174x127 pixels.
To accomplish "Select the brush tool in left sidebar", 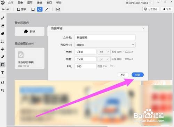I will pyautogui.click(x=3, y=18).
